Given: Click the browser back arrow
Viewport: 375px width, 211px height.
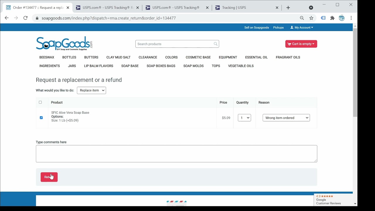Looking at the screenshot, I should 6,18.
